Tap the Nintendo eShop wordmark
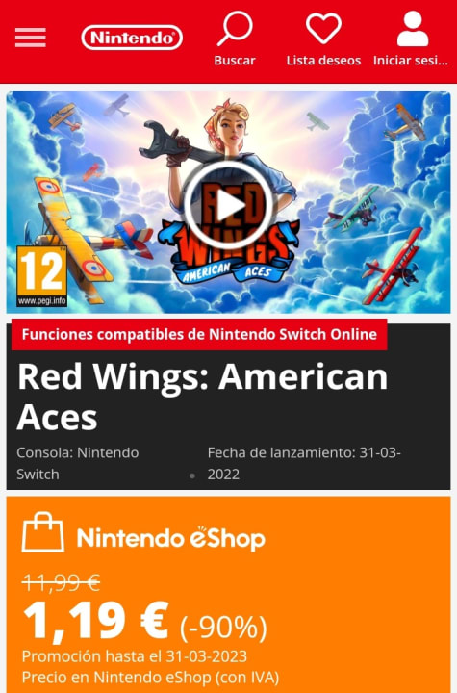This screenshot has width=457, height=693. click(x=170, y=538)
